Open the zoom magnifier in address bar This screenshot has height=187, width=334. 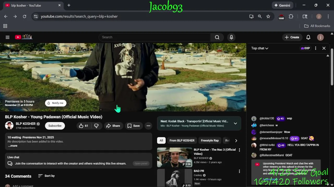tap(260, 16)
